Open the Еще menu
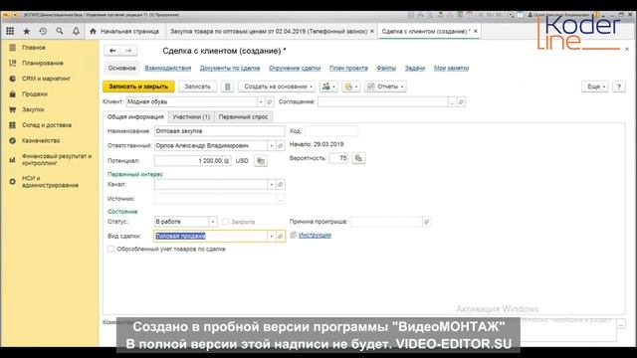Viewport: 637px width, 358px height. pyautogui.click(x=595, y=87)
